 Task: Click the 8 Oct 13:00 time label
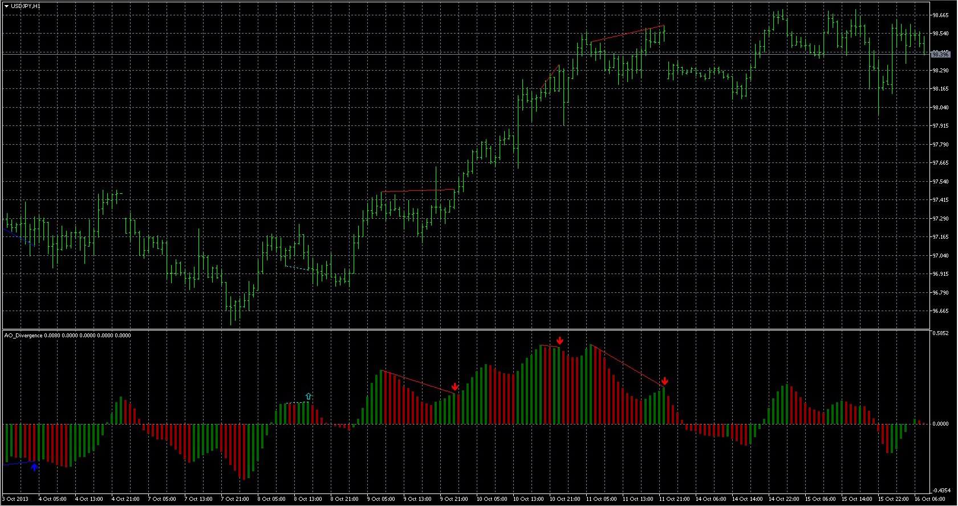pos(308,499)
